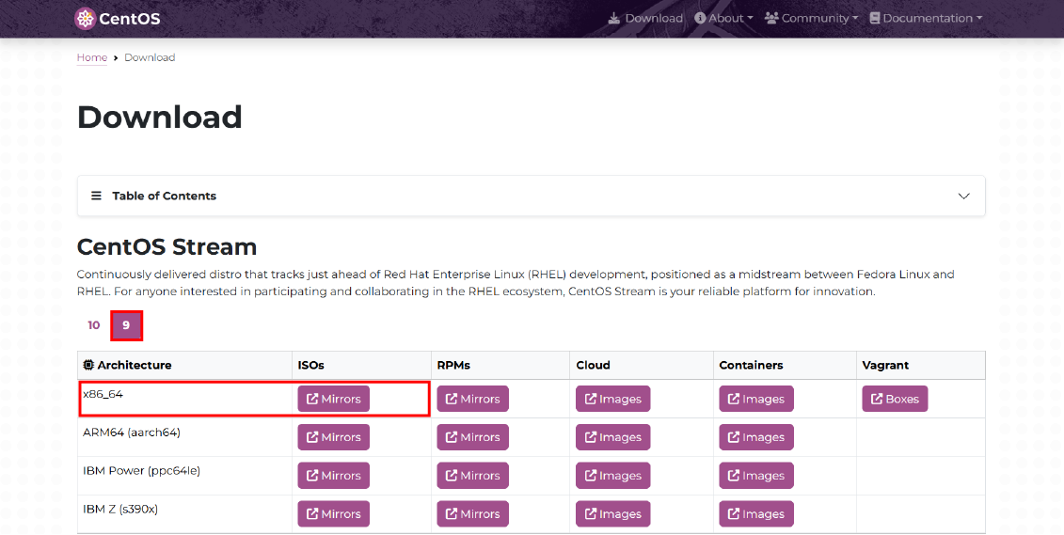Open the Download link in navbar
Image resolution: width=1064 pixels, height=535 pixels.
pyautogui.click(x=645, y=18)
